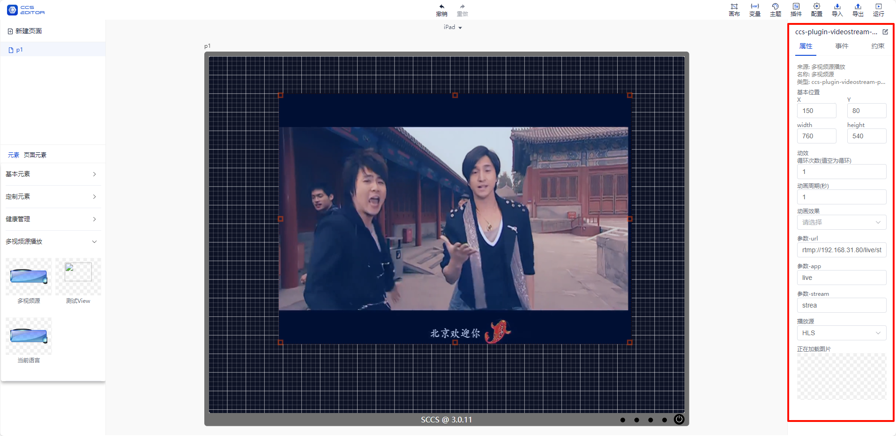
Task: Open the 画布 canvas settings
Action: click(x=734, y=10)
